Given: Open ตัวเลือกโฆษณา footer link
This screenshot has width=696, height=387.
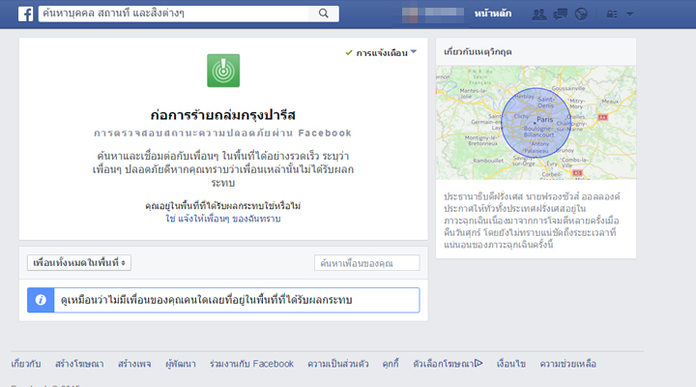Looking at the screenshot, I should pyautogui.click(x=448, y=364).
